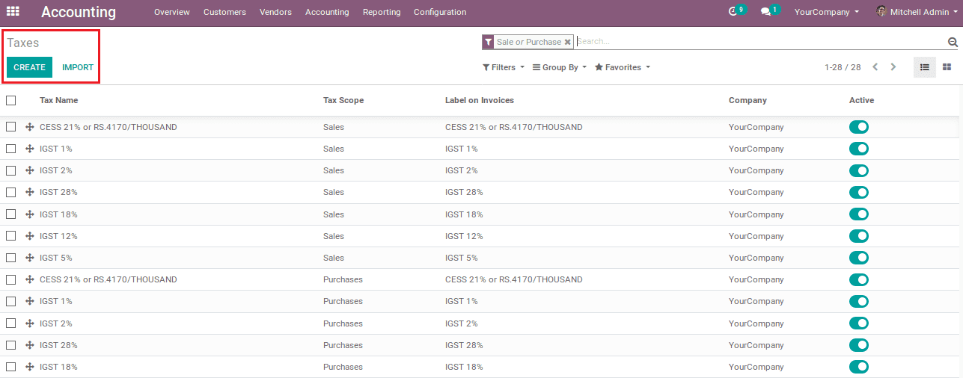Sort by Company column header
The width and height of the screenshot is (963, 378).
coord(748,100)
